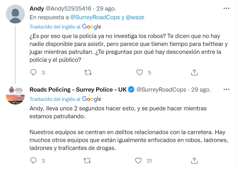The height and width of the screenshot is (169, 238).
Task: Open Andy's profile via display name
Action: point(37,8)
